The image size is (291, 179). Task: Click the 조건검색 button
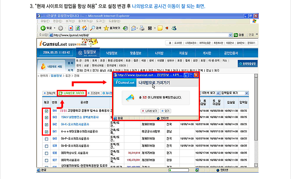[94, 93]
